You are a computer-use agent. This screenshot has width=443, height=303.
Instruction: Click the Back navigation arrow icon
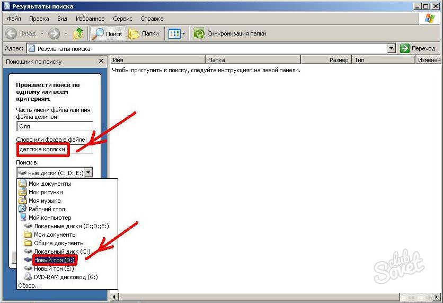[x=12, y=33]
